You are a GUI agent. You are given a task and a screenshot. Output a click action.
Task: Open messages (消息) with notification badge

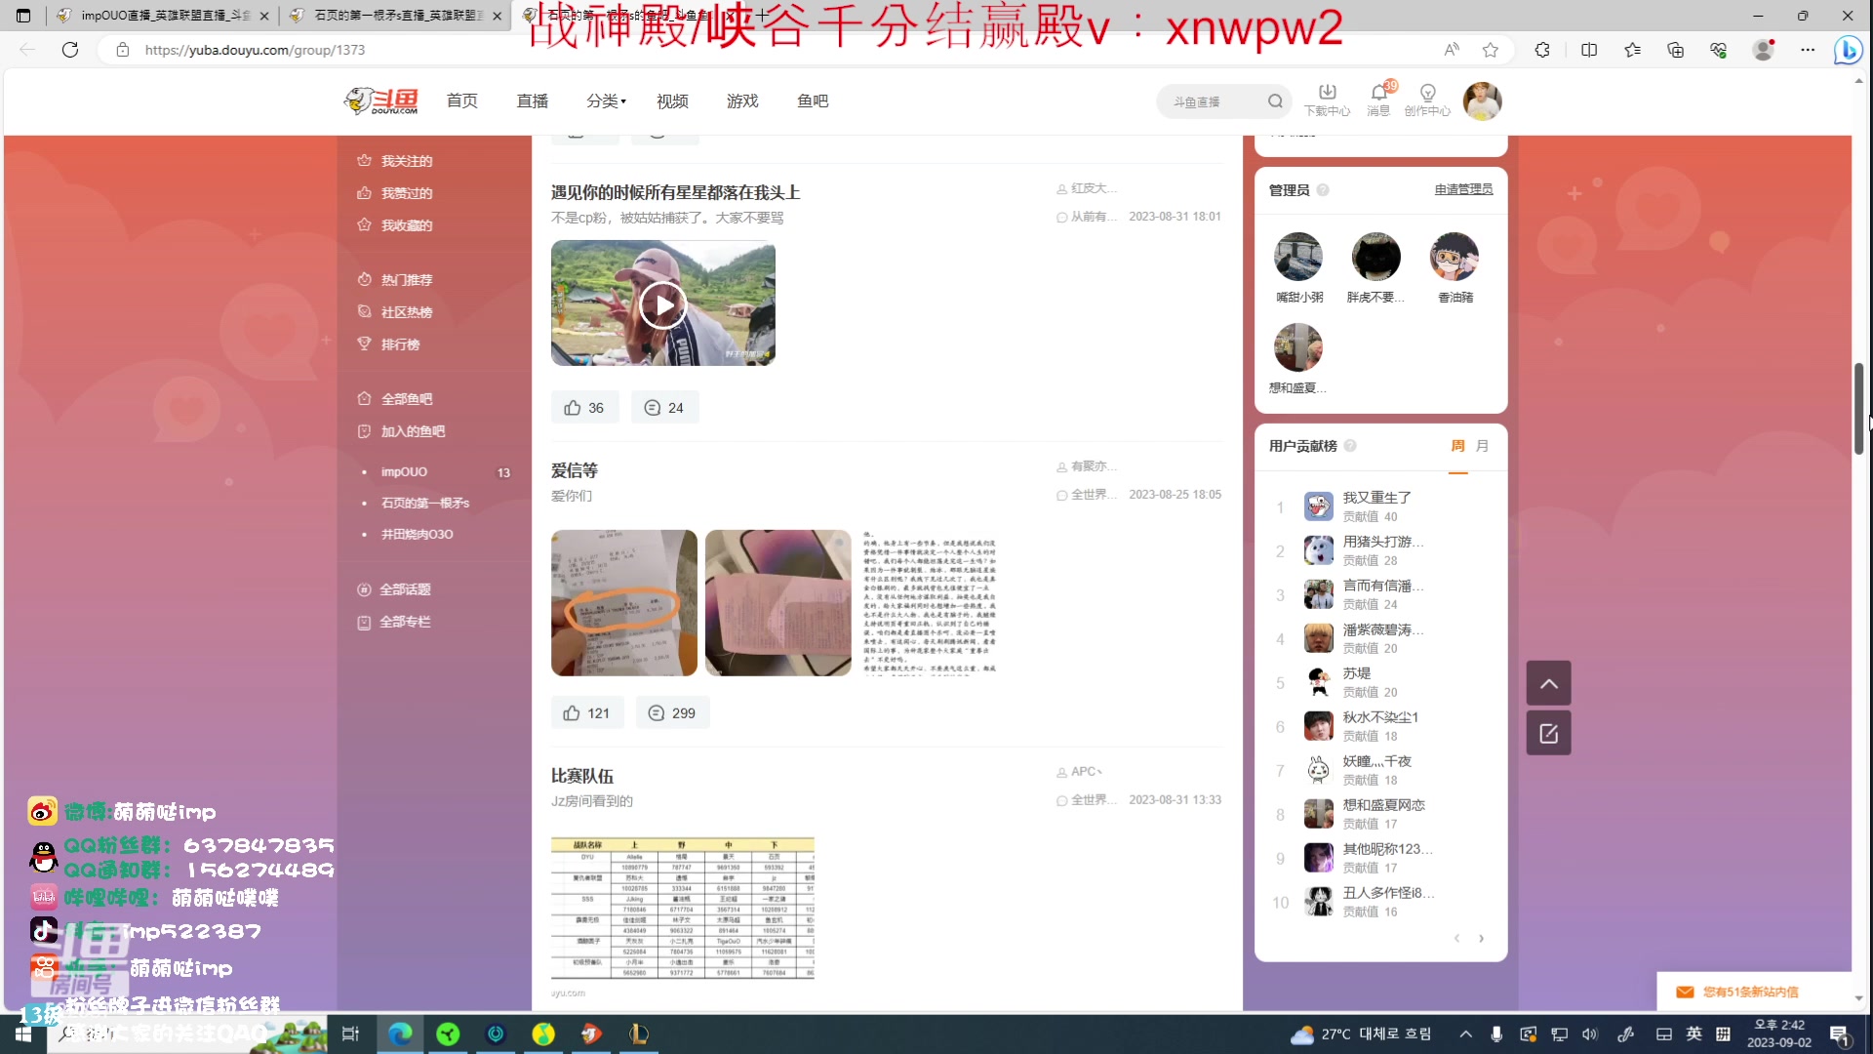point(1377,100)
